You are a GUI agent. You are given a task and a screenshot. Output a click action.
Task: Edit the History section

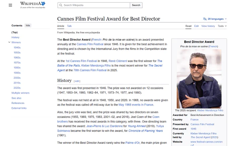click(77, 81)
